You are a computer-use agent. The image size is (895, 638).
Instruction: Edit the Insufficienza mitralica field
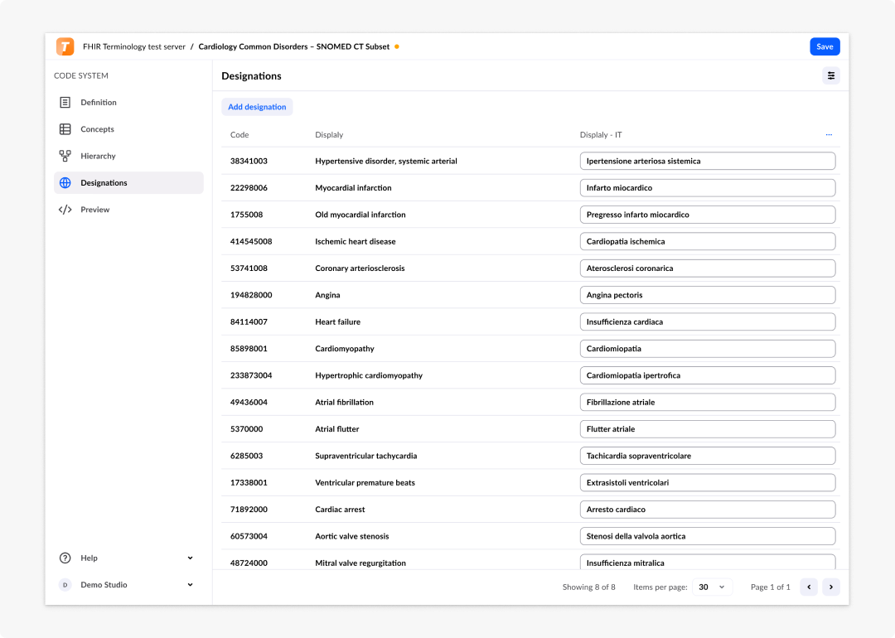click(708, 562)
